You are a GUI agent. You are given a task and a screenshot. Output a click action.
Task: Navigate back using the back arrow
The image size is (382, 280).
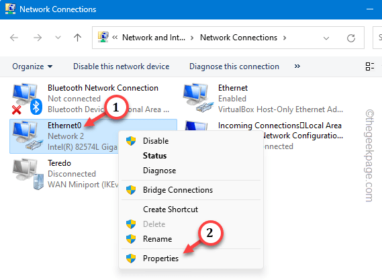pos(14,38)
